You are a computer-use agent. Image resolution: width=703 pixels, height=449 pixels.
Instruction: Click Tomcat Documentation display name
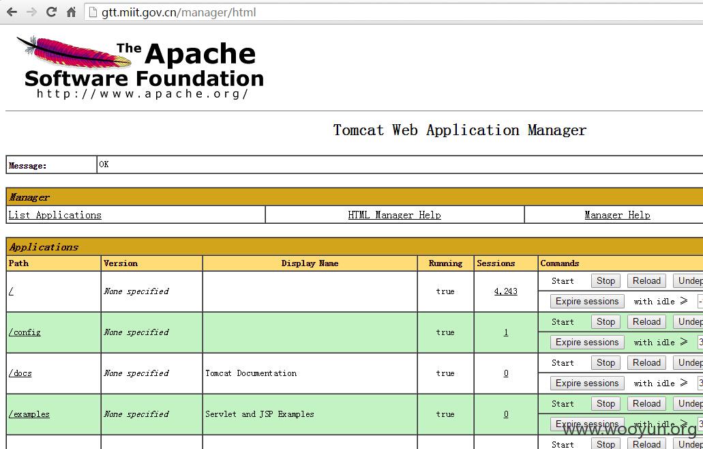point(251,373)
